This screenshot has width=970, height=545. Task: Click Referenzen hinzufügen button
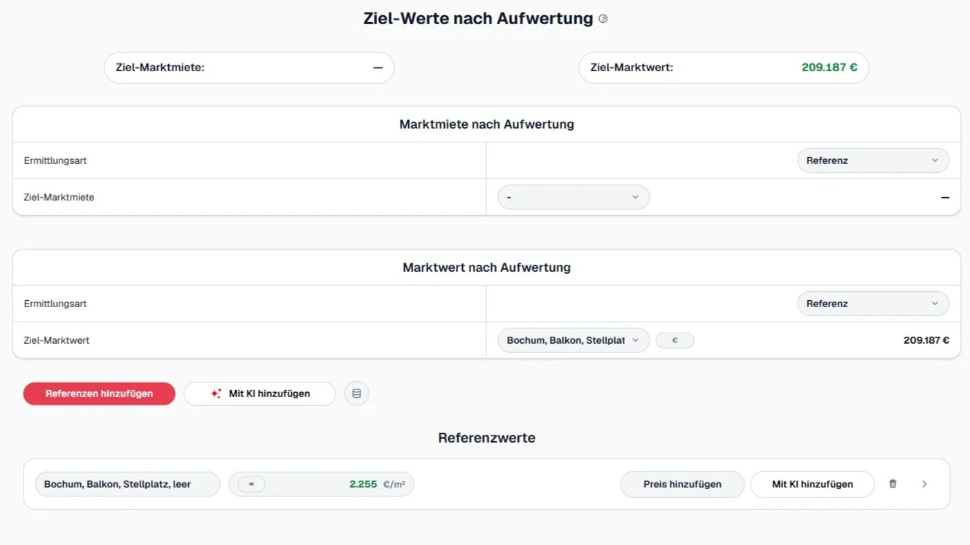point(99,394)
